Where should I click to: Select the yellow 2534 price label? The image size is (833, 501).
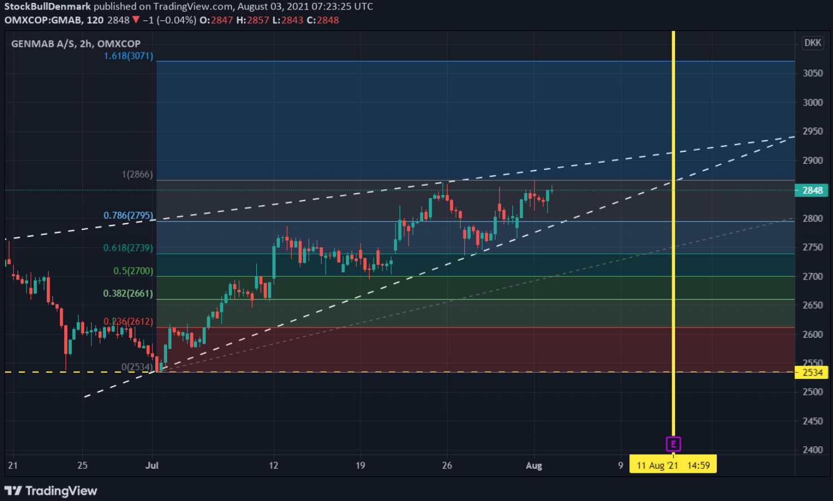tap(812, 372)
